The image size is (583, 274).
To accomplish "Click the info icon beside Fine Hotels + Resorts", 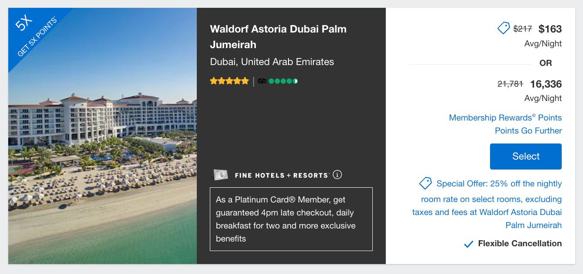I will pyautogui.click(x=338, y=175).
